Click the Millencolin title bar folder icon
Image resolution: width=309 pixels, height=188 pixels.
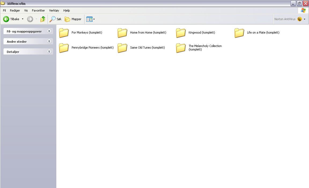[3, 3]
